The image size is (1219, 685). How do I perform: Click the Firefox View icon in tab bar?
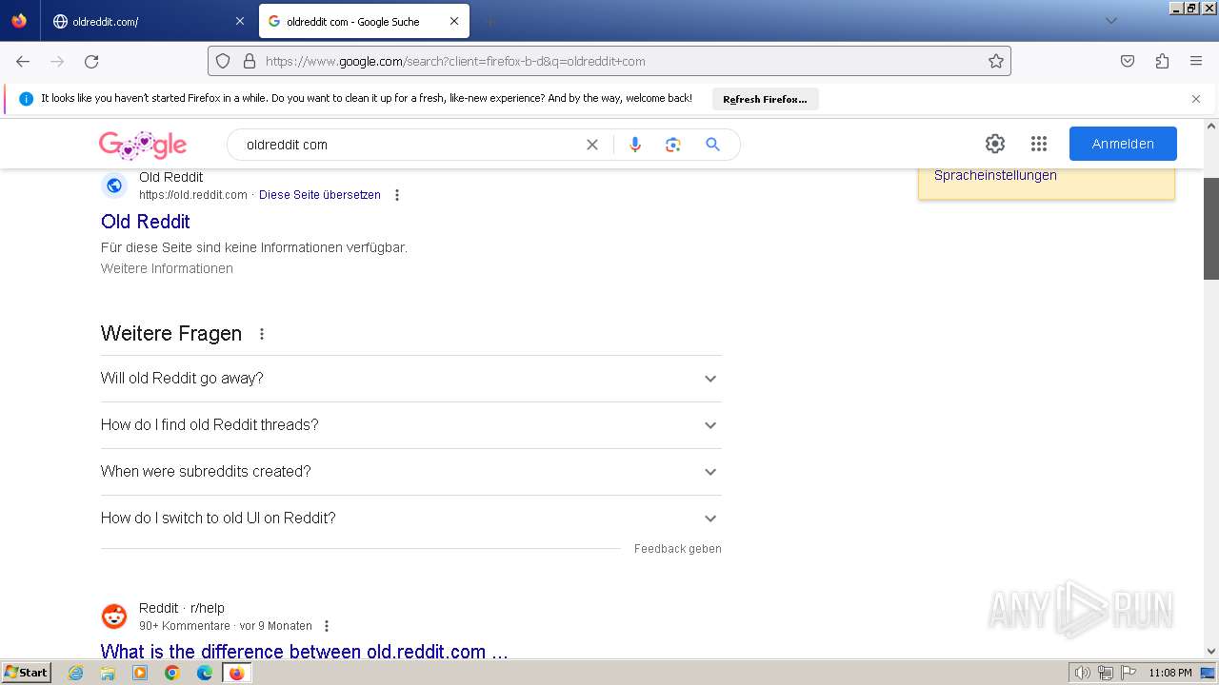(x=19, y=21)
